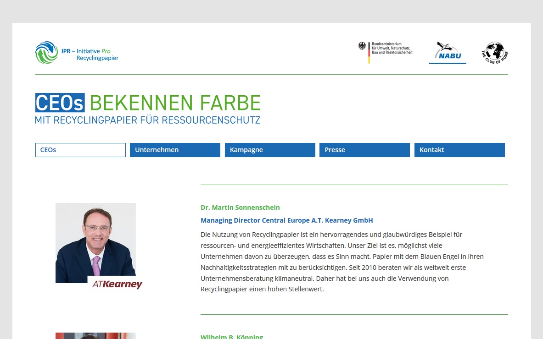Click the ATKearney logo under the photo

[117, 284]
